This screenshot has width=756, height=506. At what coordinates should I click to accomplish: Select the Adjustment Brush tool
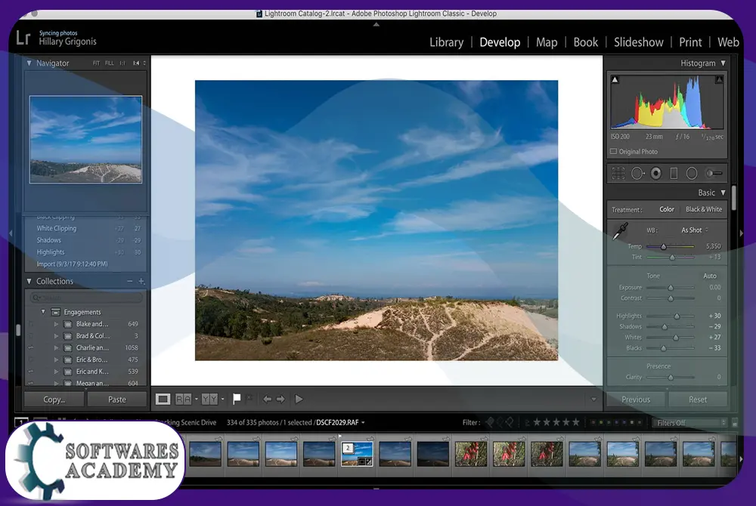pyautogui.click(x=714, y=173)
